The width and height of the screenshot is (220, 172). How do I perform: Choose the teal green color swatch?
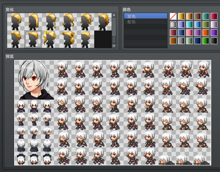tap(206, 16)
